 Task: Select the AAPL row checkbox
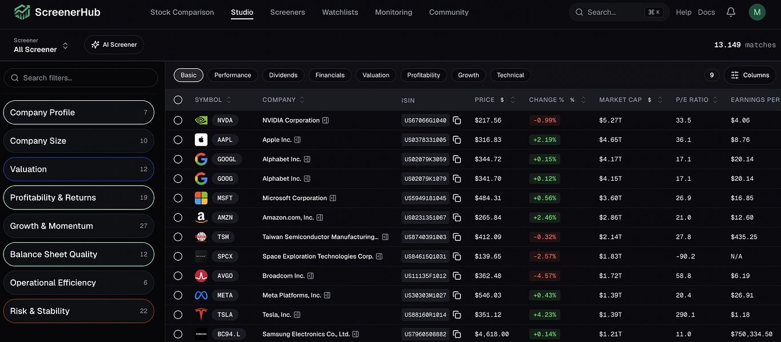[178, 140]
